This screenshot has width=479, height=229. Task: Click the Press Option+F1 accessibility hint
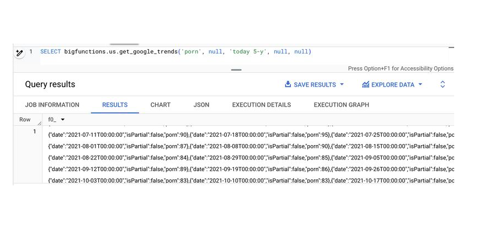(401, 68)
